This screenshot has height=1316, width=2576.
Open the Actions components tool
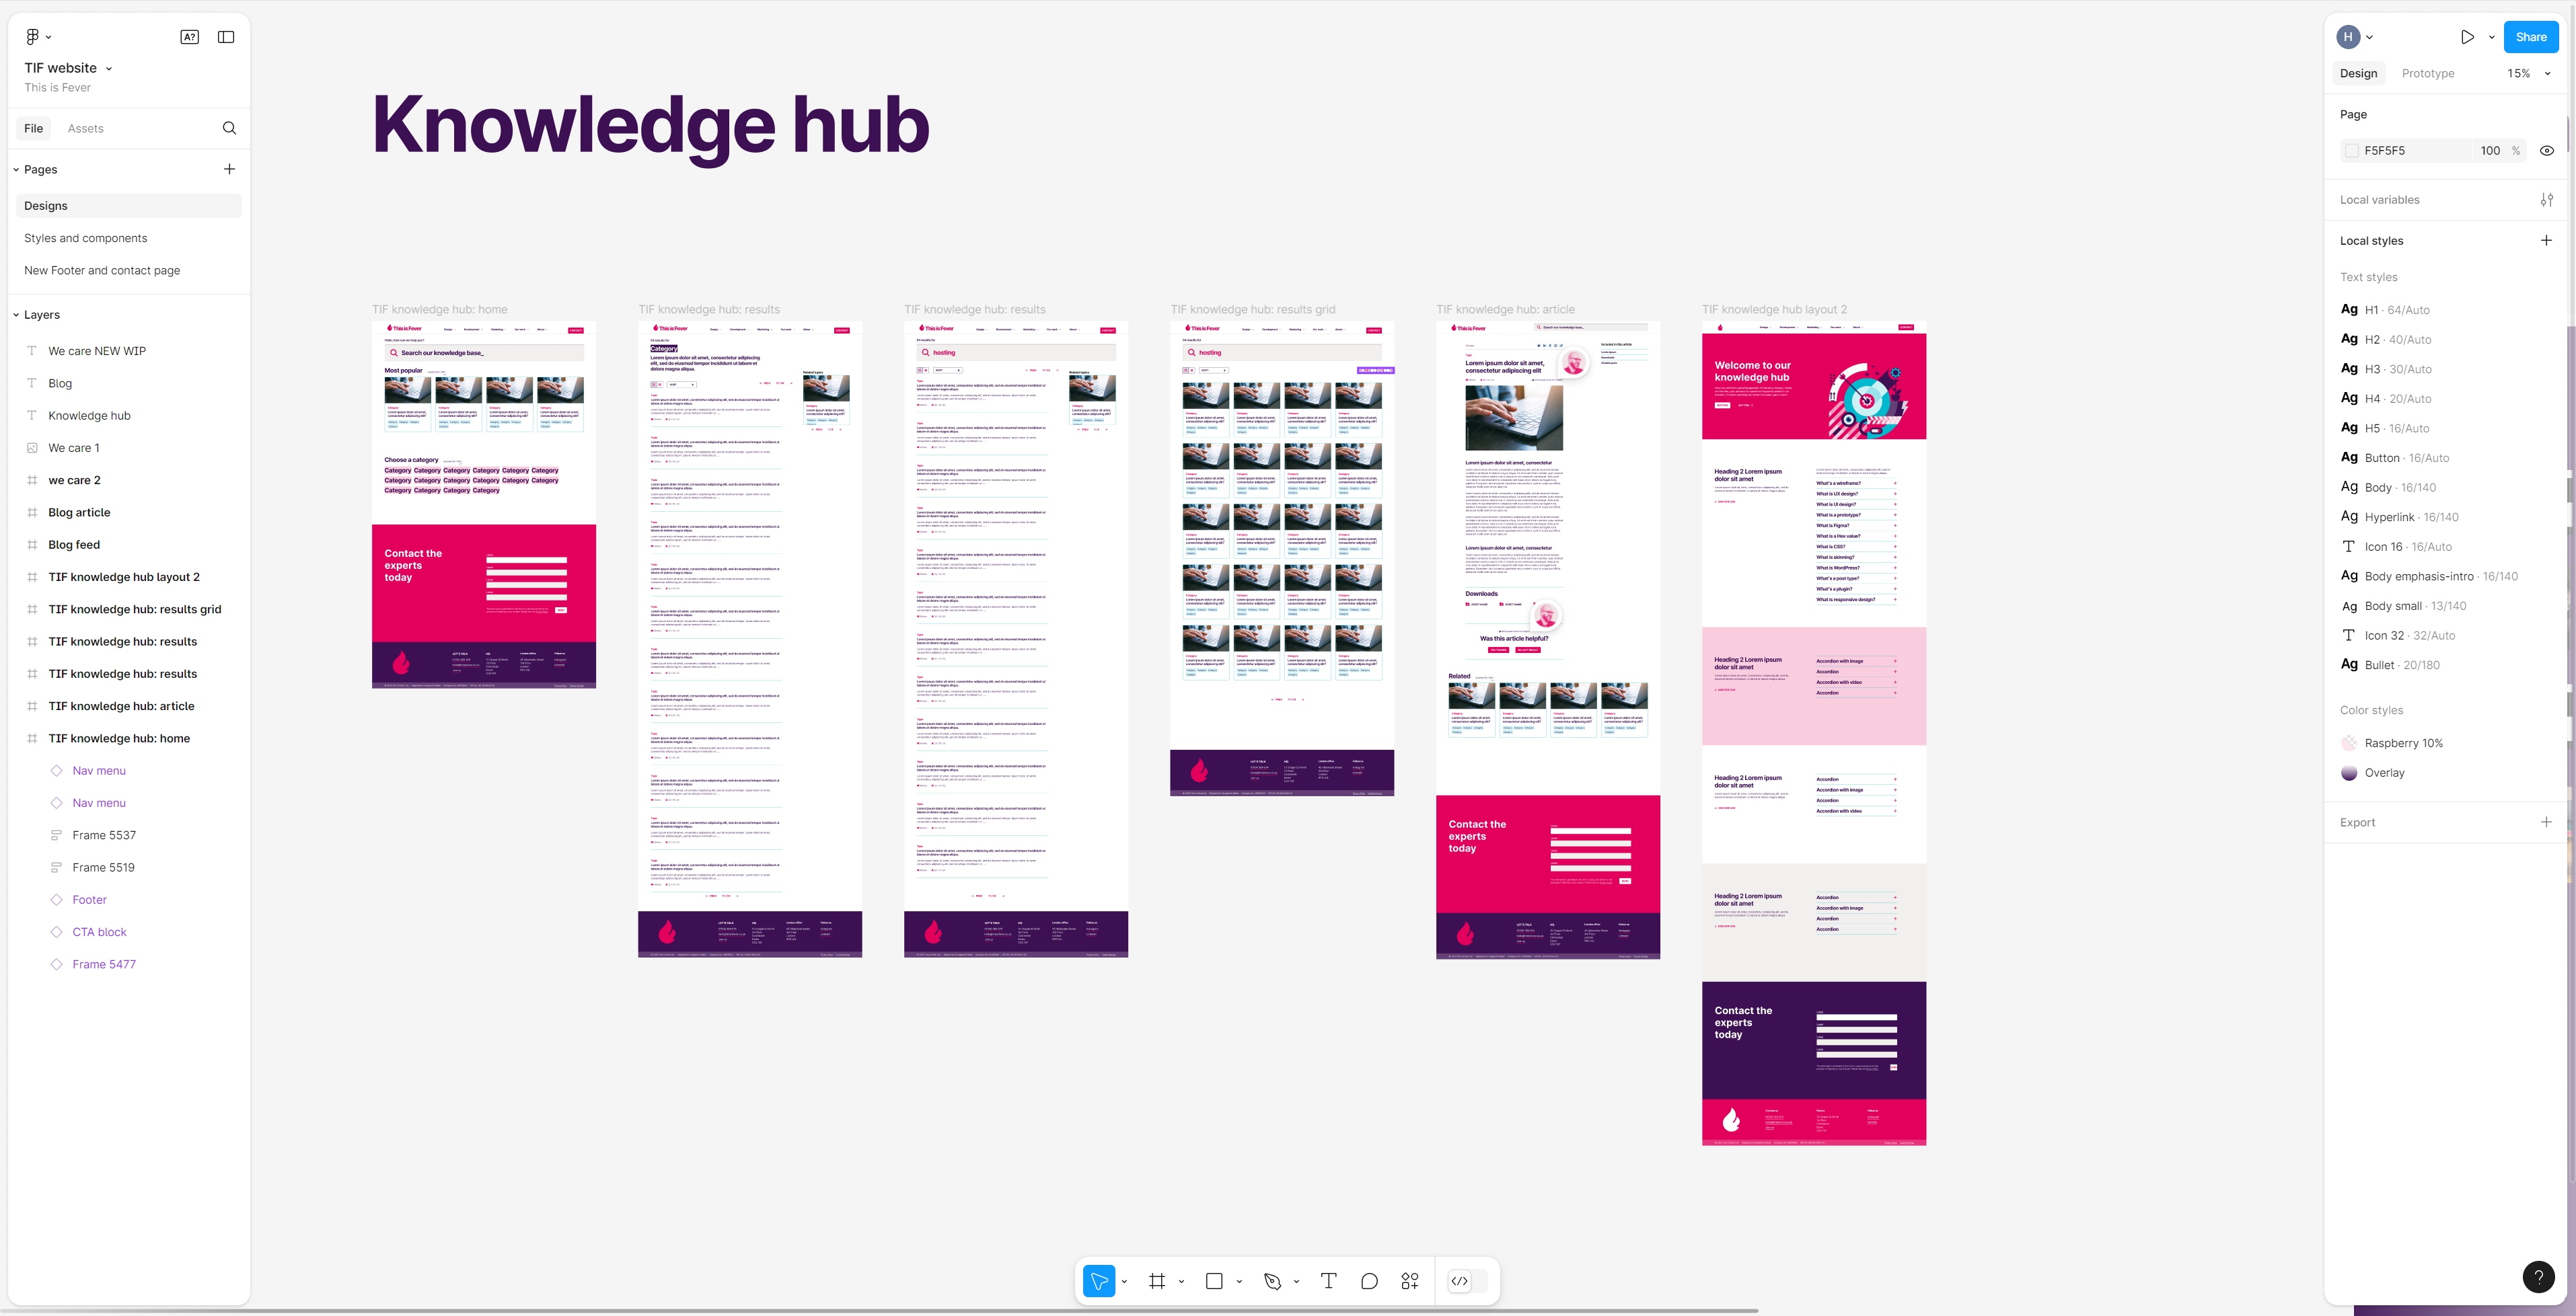point(1410,1281)
